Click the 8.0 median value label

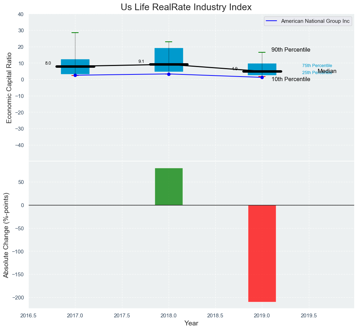click(x=48, y=63)
